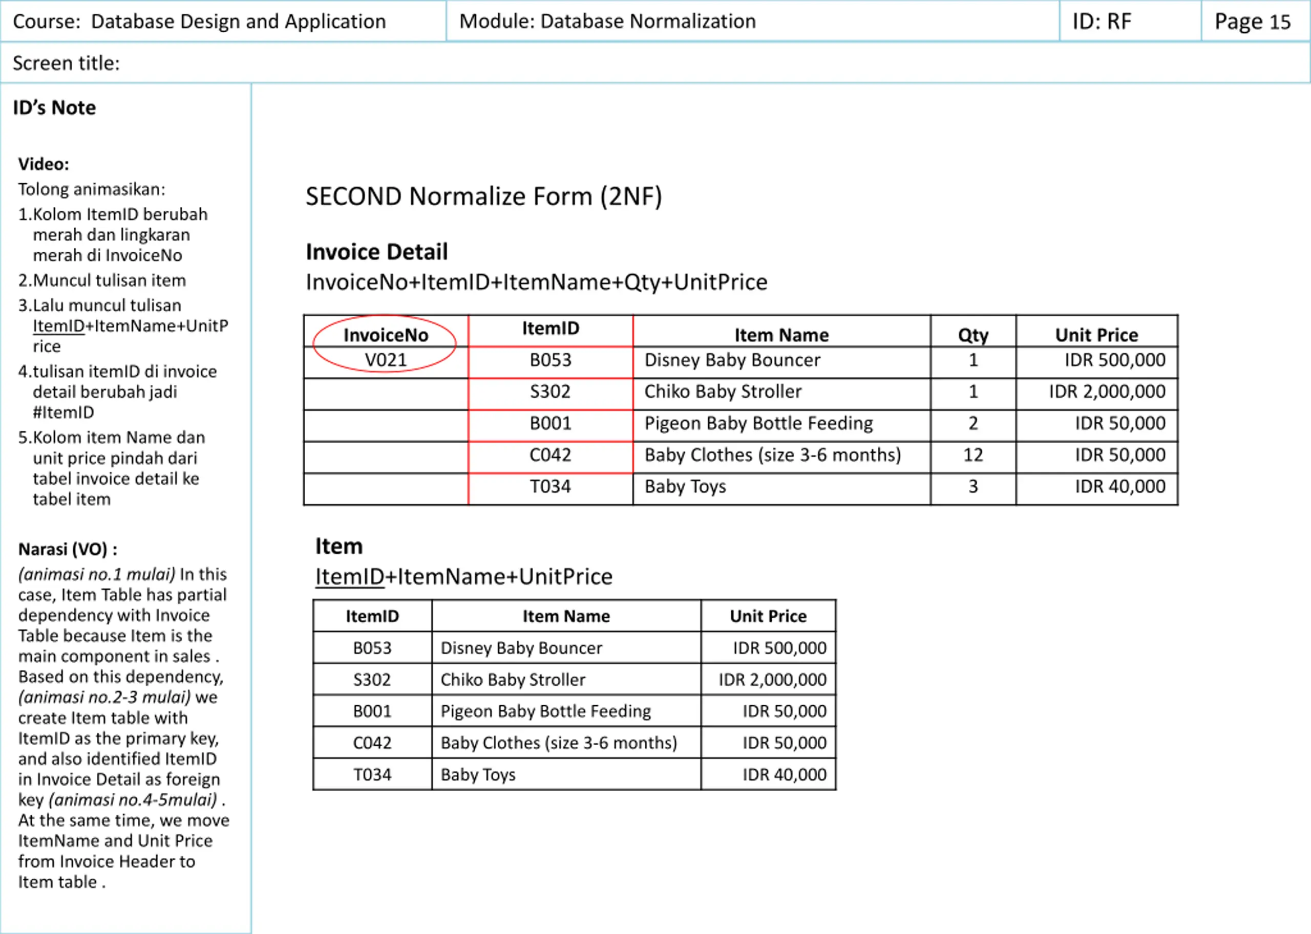The image size is (1311, 934).
Task: Click the 'Course: Database Design and Application' header
Action: 199,21
